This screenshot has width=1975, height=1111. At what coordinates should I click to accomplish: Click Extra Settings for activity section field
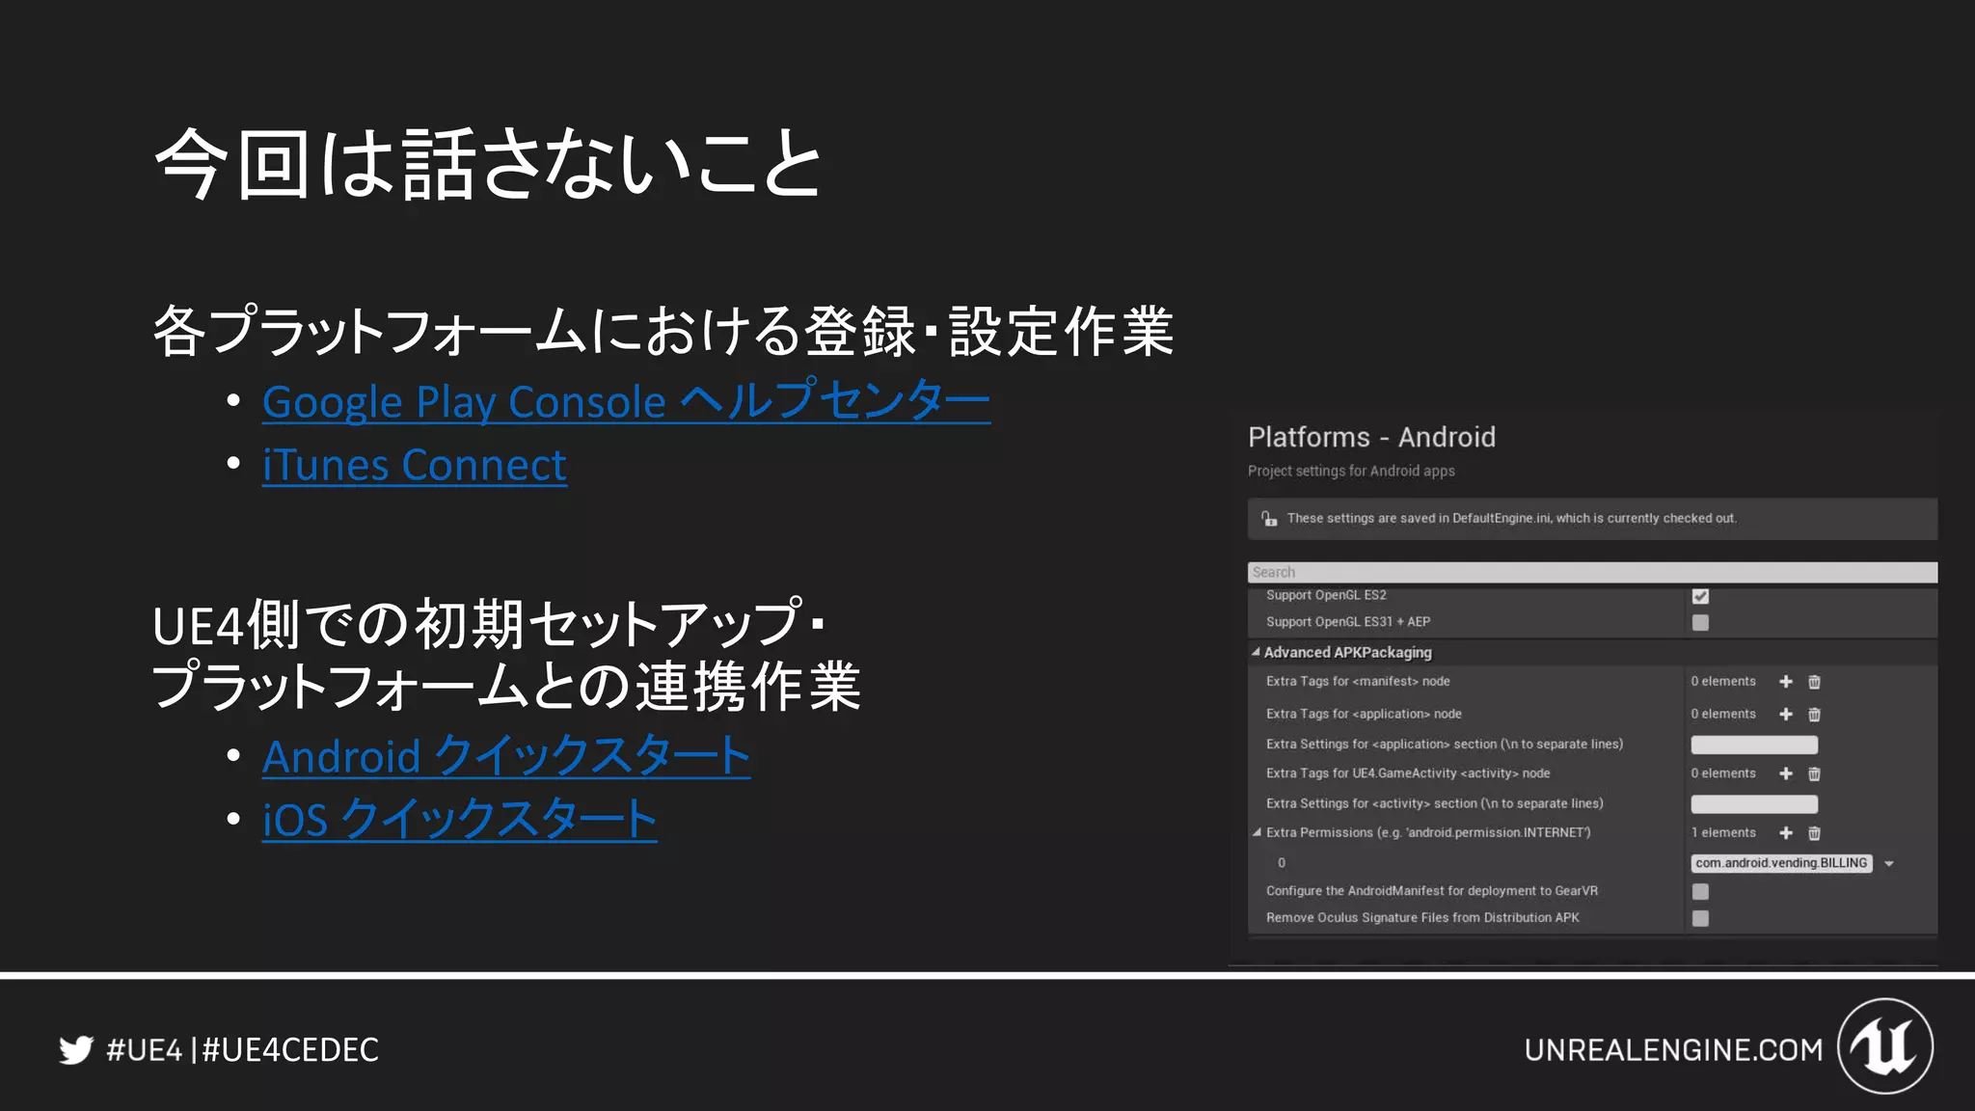tap(1754, 804)
